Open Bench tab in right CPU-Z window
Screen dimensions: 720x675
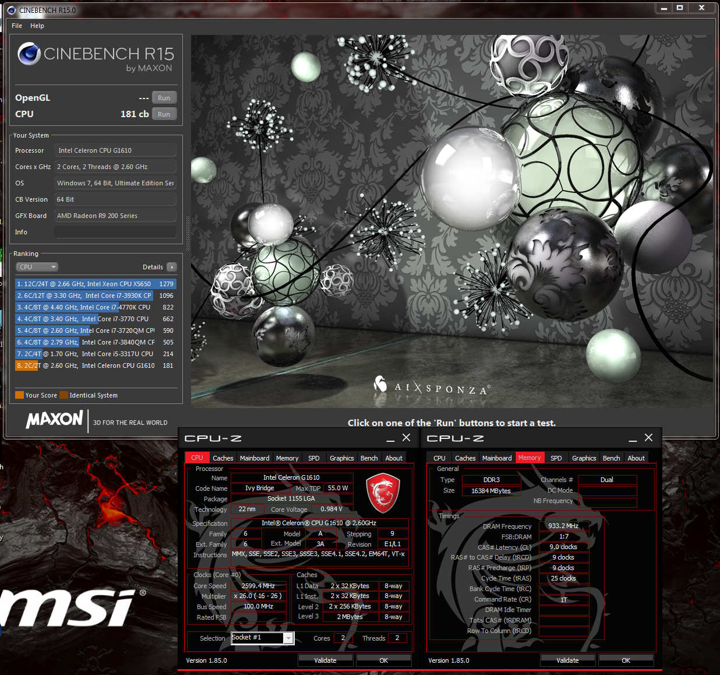coord(611,458)
